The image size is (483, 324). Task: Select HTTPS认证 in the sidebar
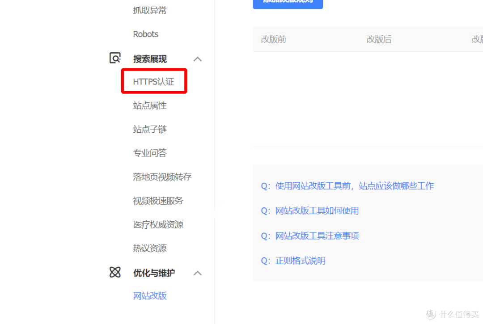pos(153,81)
